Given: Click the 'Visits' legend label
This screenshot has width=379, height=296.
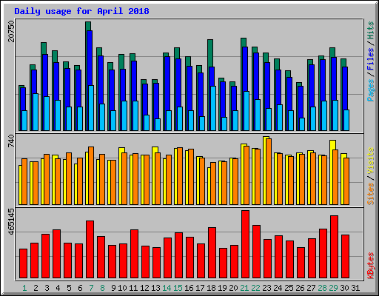Looking at the screenshot, I should click(371, 161).
